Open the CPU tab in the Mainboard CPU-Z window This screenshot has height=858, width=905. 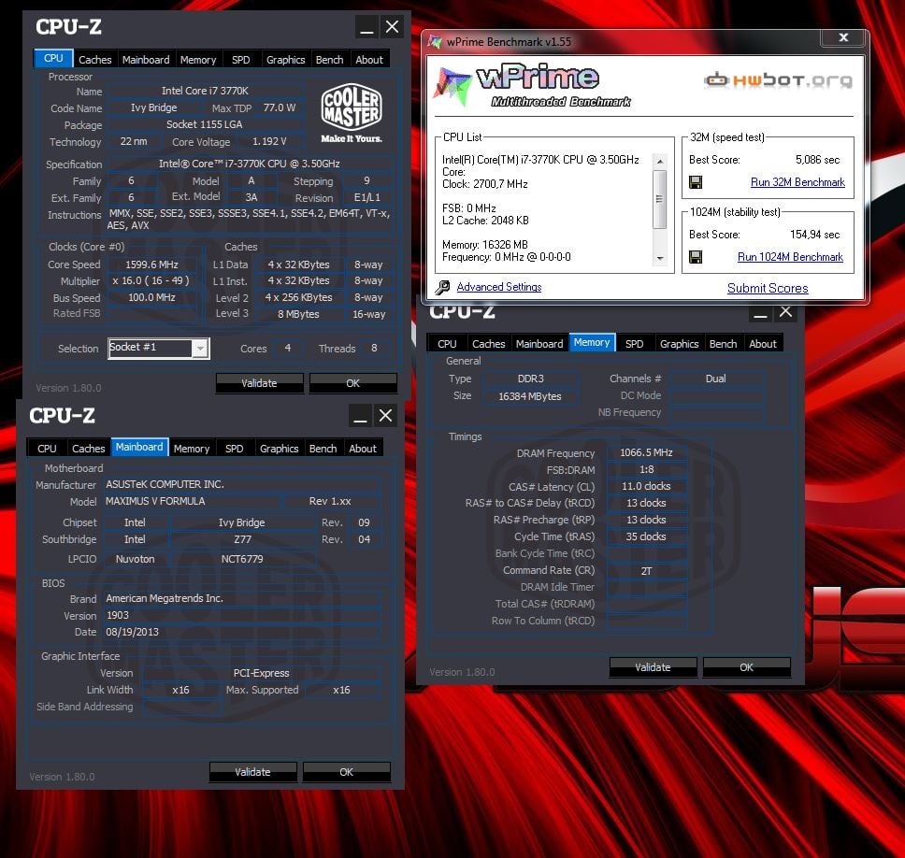point(47,449)
